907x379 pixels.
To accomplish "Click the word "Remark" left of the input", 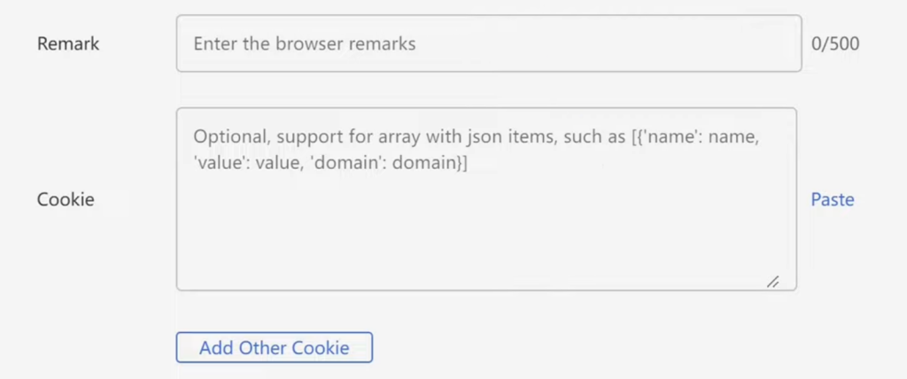I will point(68,43).
